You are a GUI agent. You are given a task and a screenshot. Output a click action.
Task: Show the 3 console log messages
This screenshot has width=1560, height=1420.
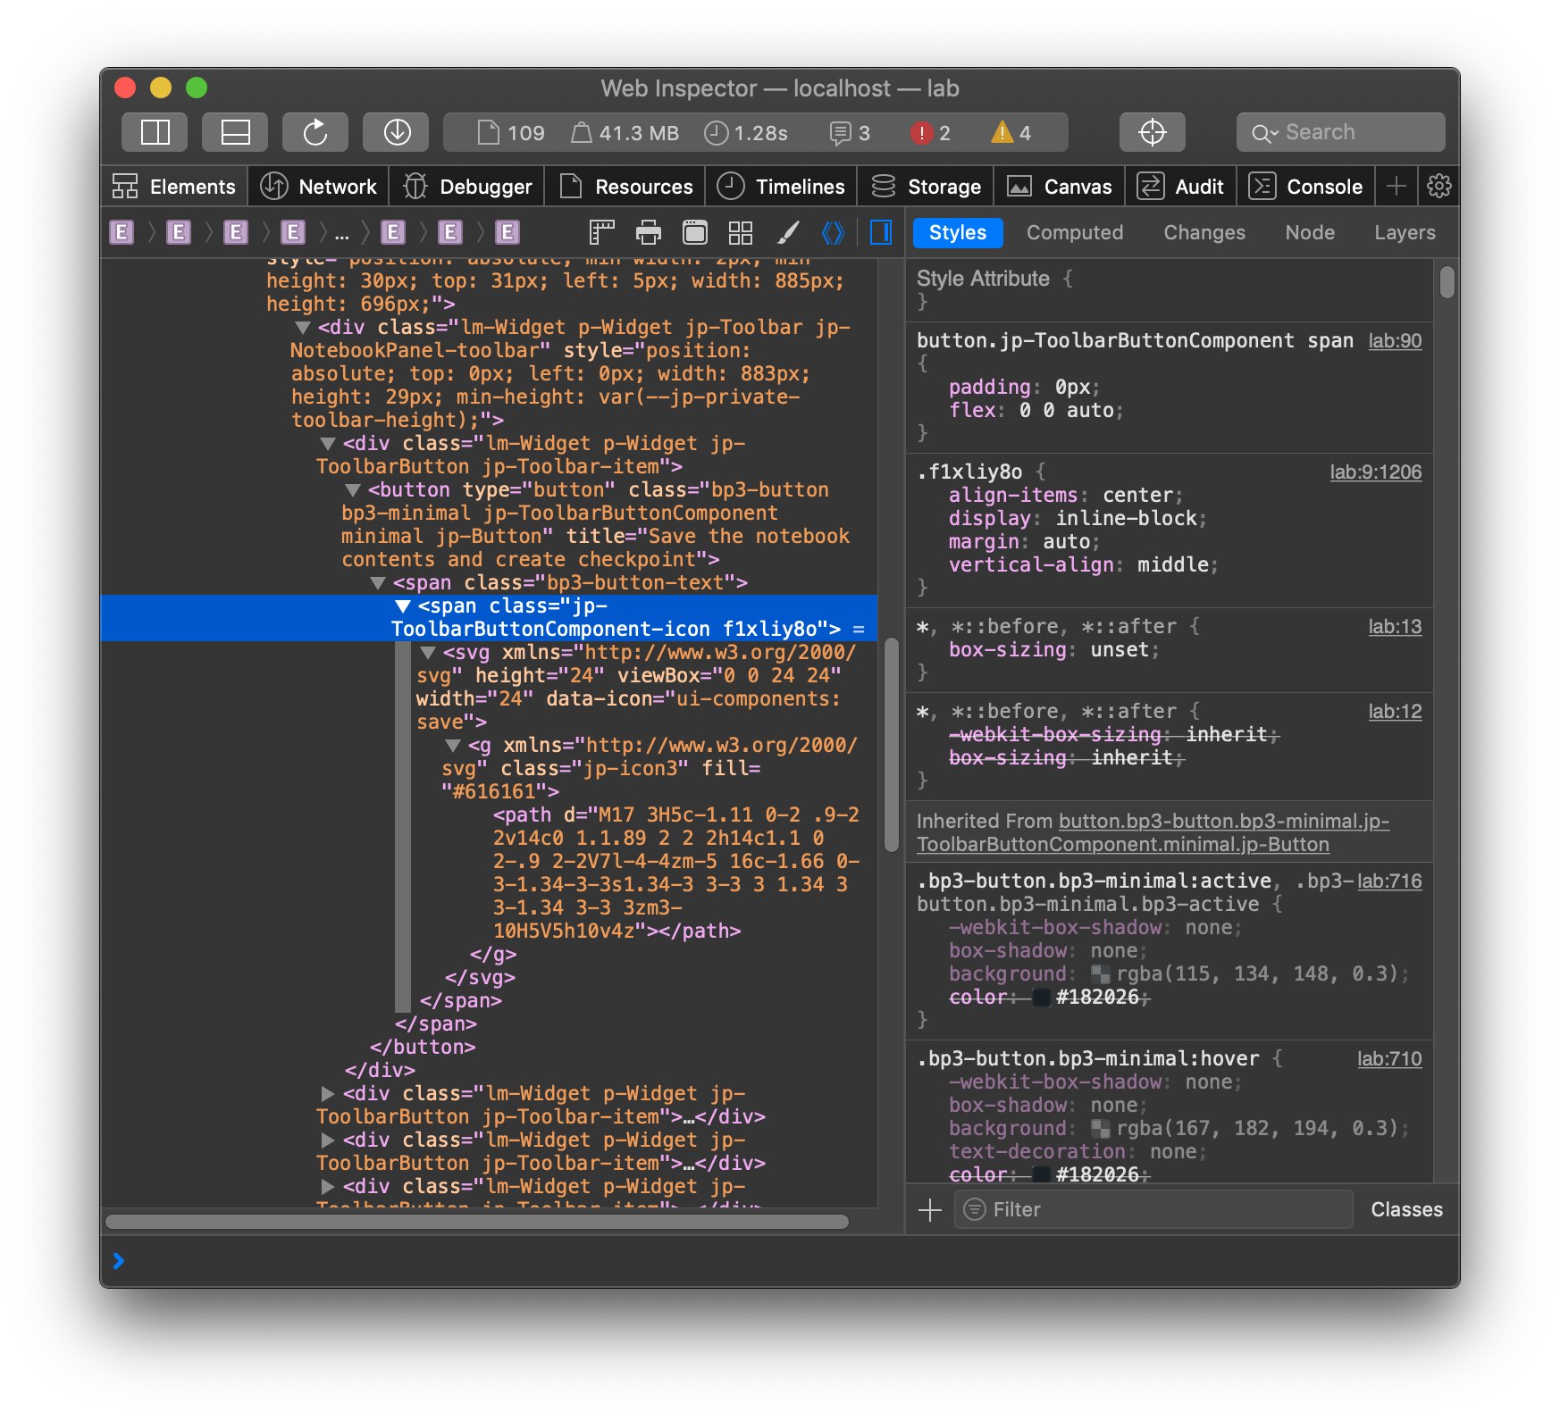pyautogui.click(x=850, y=133)
